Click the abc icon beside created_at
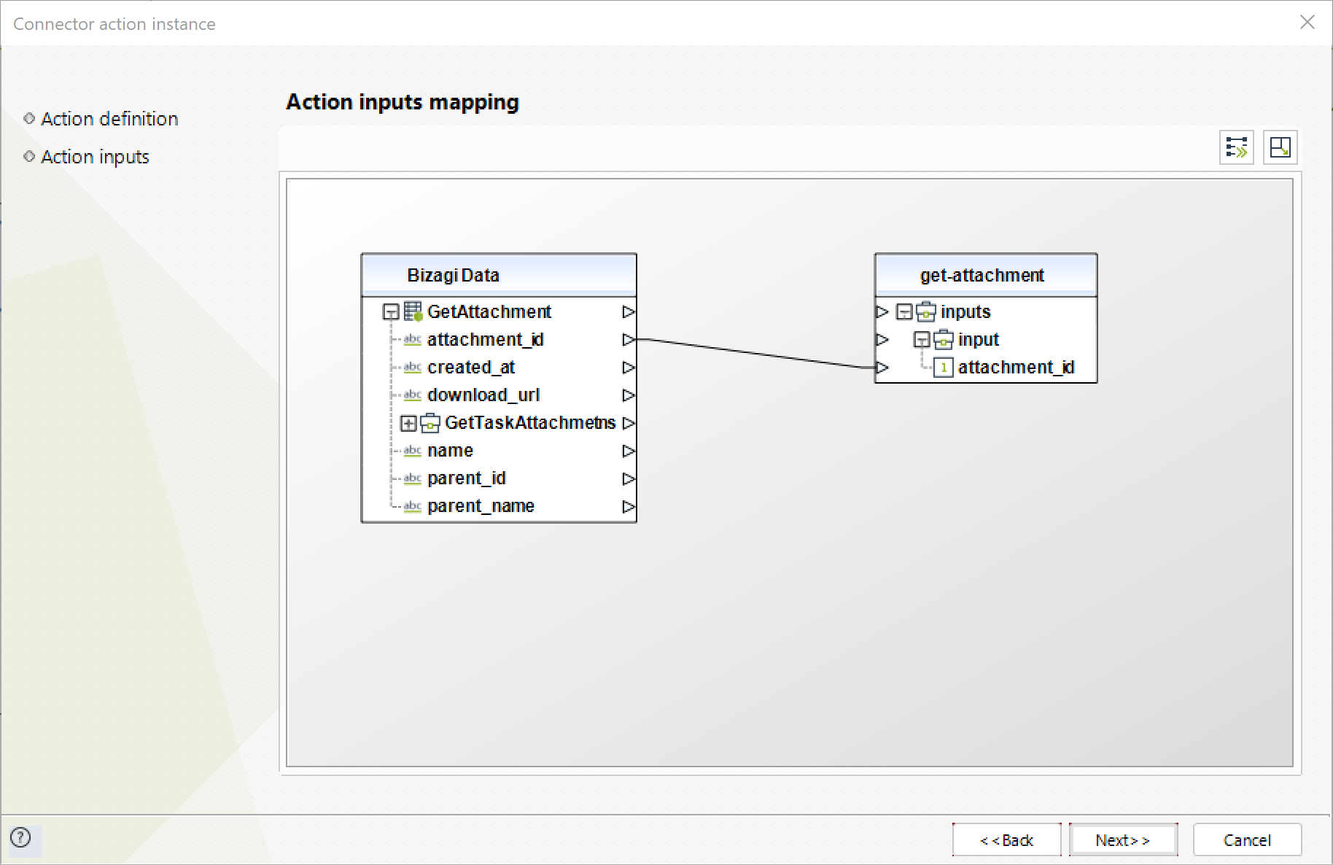This screenshot has width=1333, height=865. [x=413, y=367]
